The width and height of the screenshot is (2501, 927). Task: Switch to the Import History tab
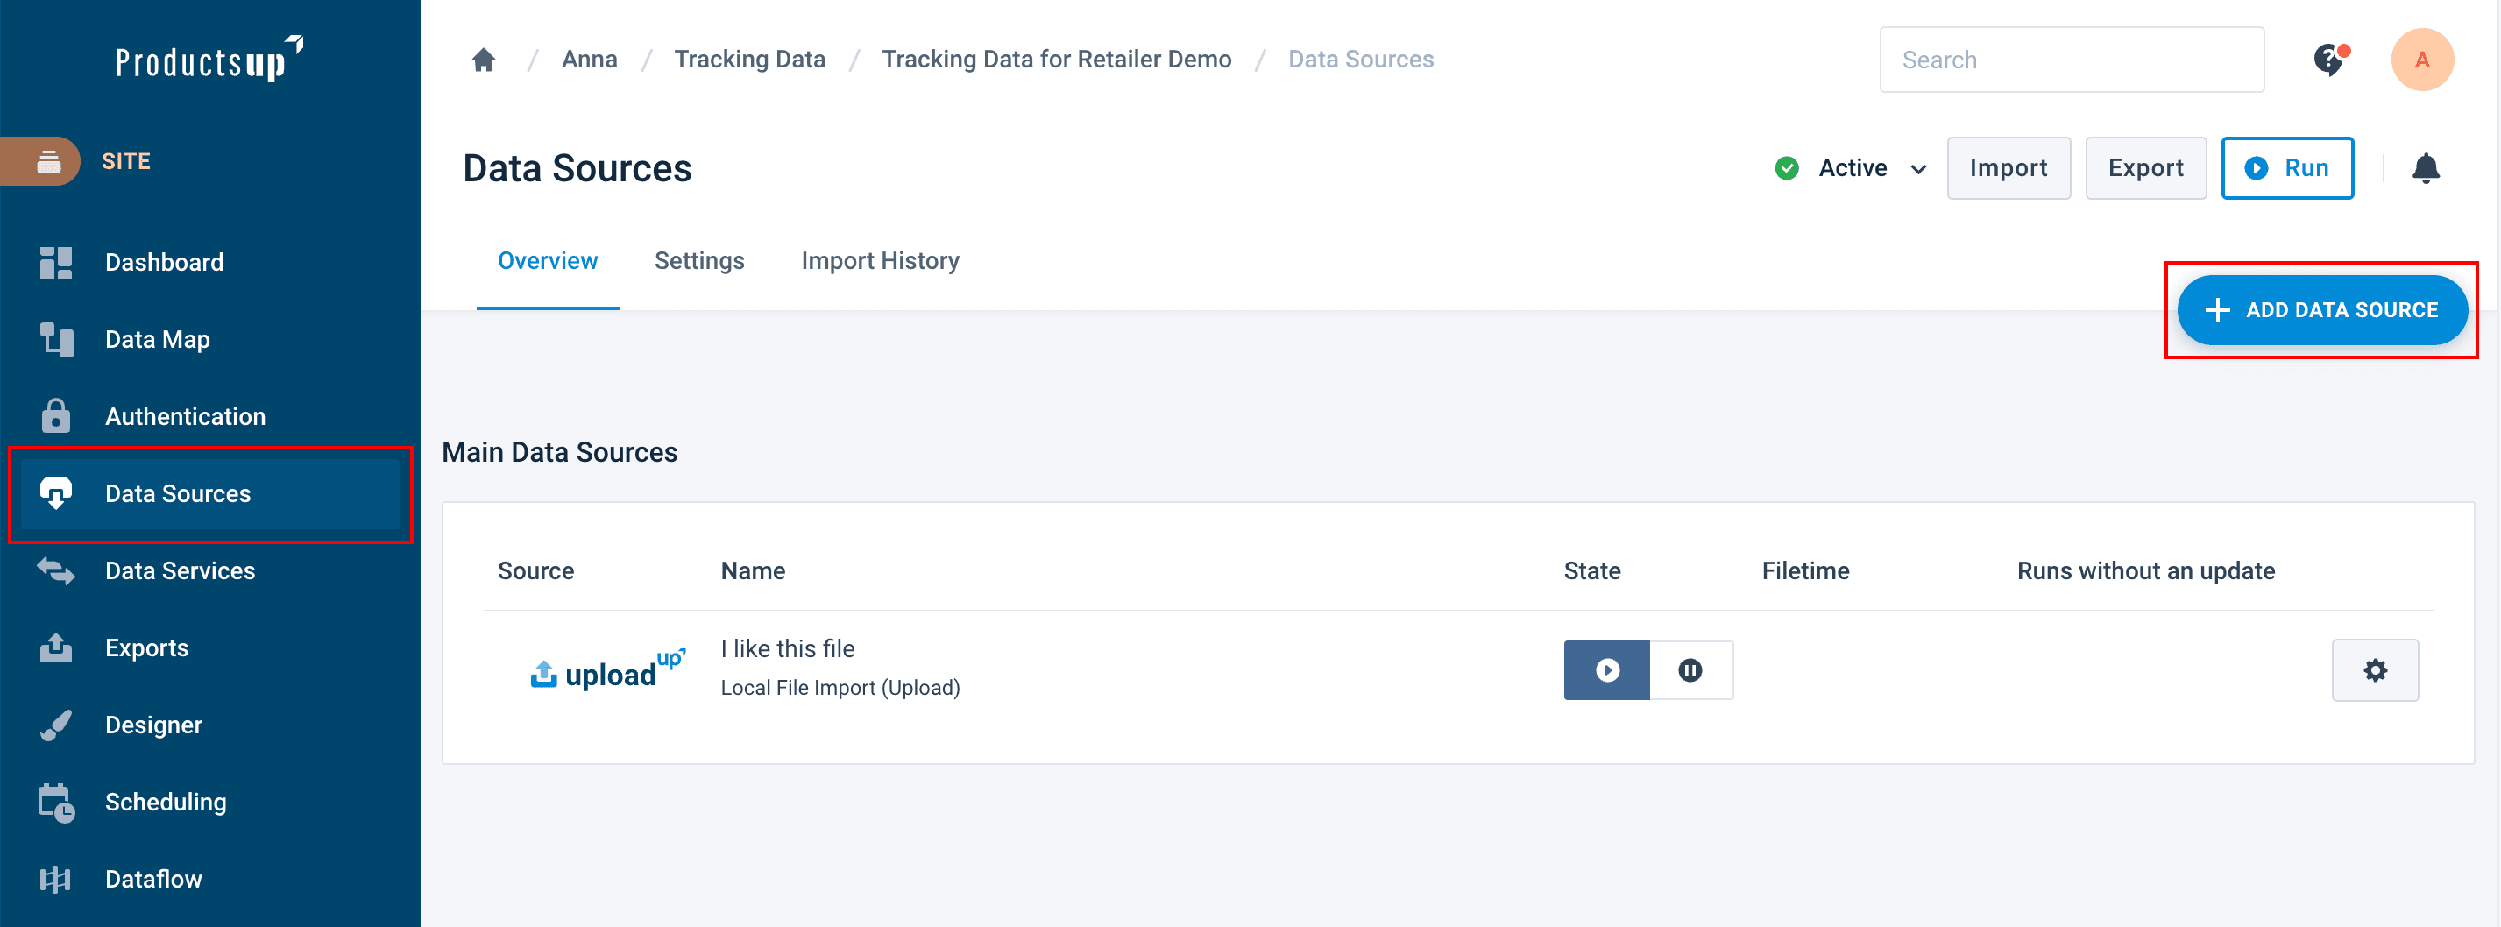[880, 261]
